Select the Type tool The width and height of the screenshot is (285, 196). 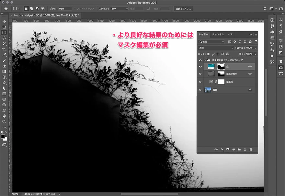pyautogui.click(x=4, y=77)
